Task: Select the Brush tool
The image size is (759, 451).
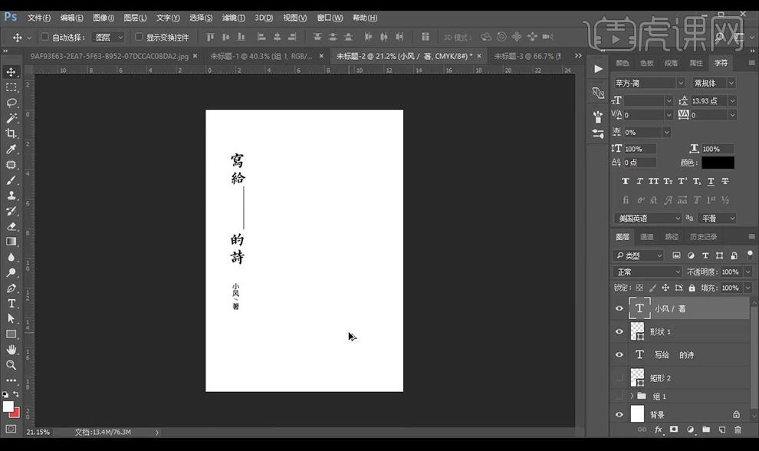Action: tap(11, 180)
